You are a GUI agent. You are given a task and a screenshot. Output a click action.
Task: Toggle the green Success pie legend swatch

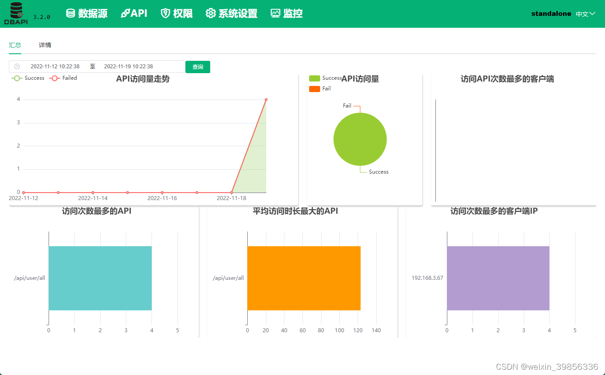tap(314, 78)
